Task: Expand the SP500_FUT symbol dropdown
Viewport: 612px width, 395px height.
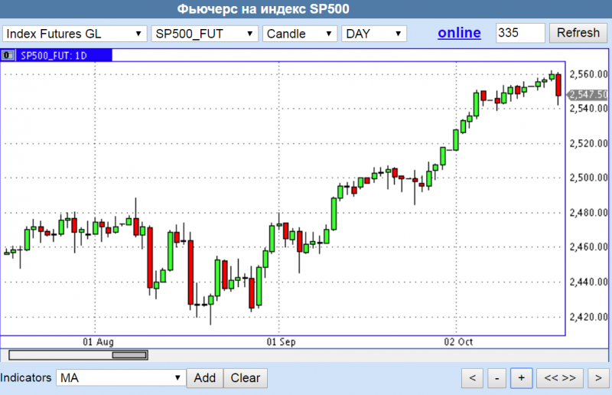Action: click(x=204, y=34)
